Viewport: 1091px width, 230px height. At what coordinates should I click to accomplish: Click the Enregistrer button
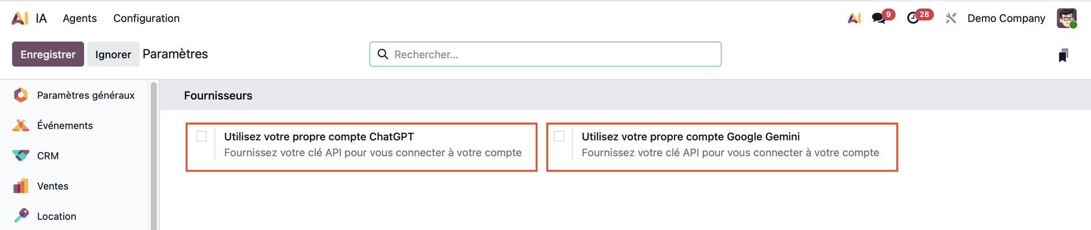(x=48, y=54)
